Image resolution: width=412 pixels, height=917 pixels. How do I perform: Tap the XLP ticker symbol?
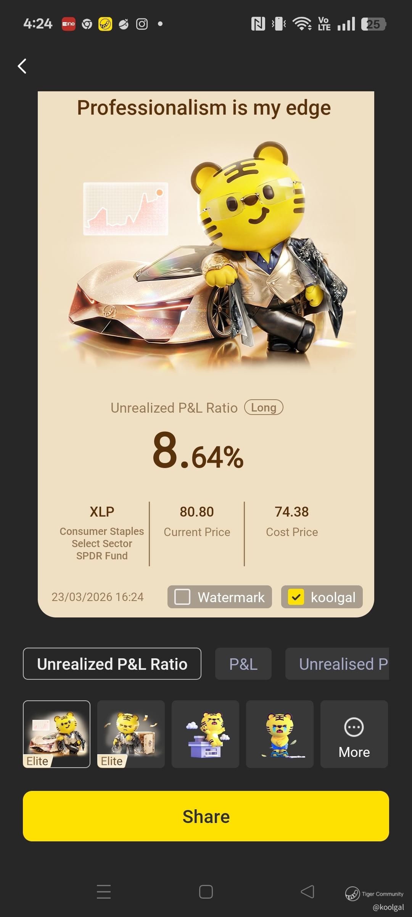coord(102,512)
